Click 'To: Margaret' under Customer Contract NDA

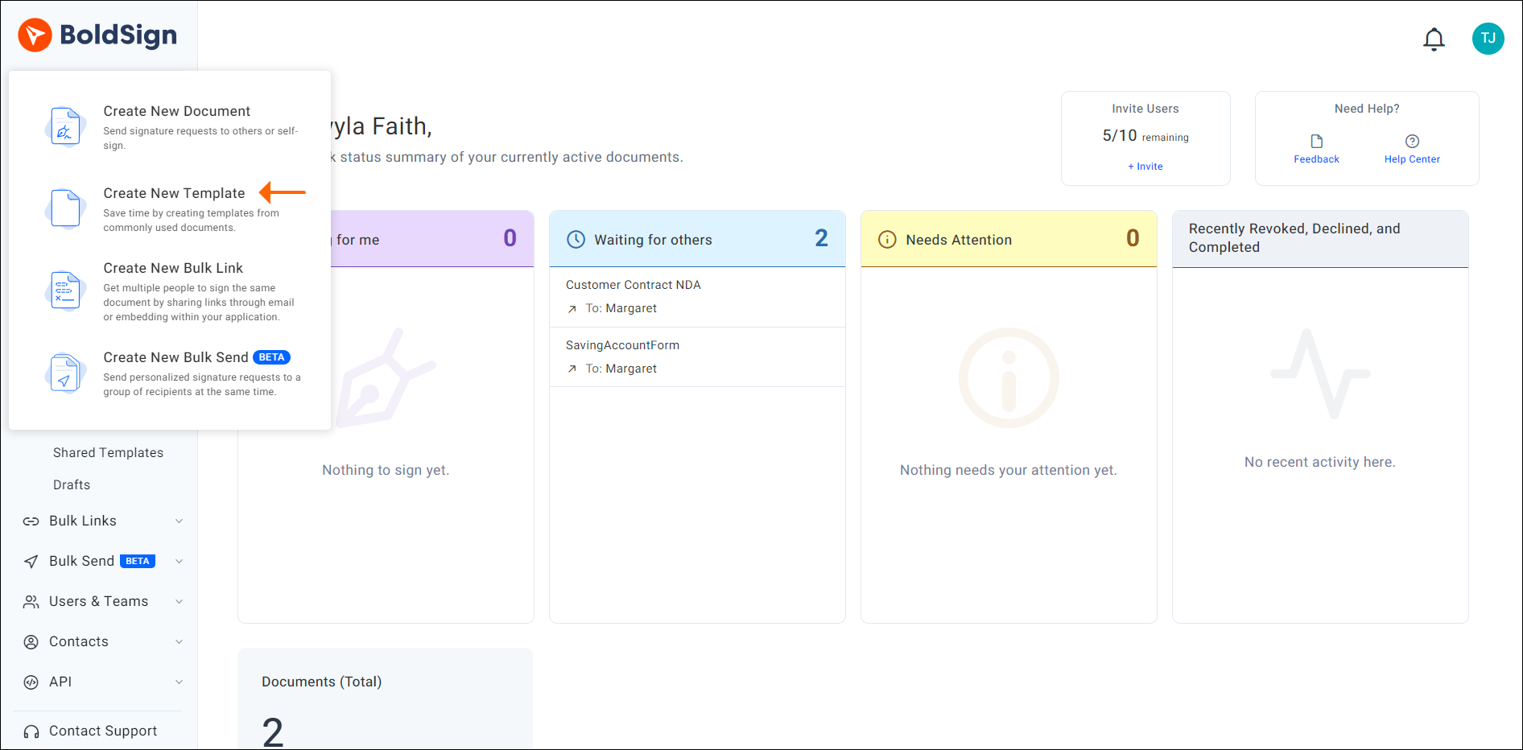pos(621,309)
